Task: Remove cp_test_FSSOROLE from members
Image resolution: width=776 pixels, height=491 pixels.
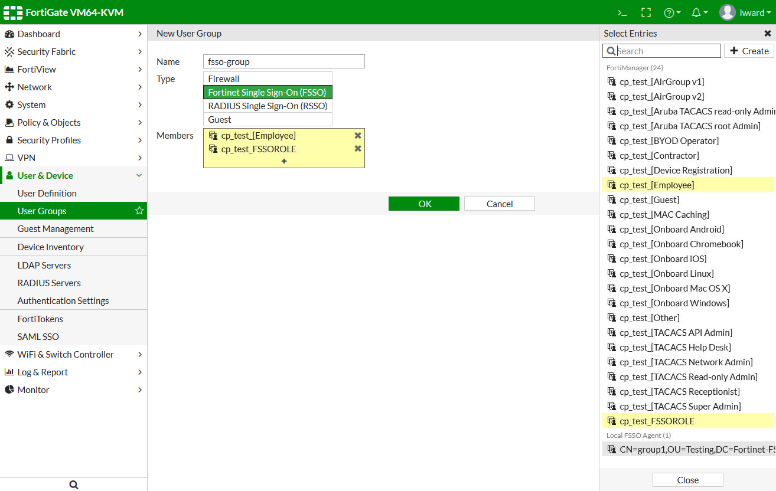Action: tap(358, 149)
